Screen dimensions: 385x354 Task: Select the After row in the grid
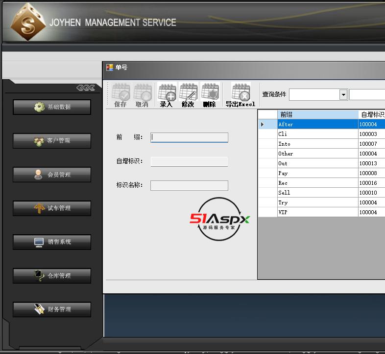322,124
